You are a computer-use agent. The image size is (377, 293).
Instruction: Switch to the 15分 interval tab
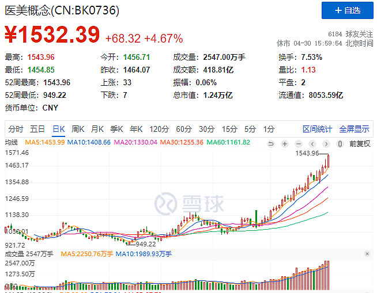229,129
